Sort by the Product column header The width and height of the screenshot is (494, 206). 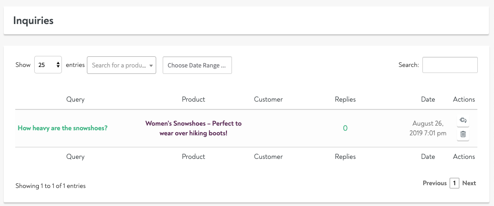[x=193, y=99]
